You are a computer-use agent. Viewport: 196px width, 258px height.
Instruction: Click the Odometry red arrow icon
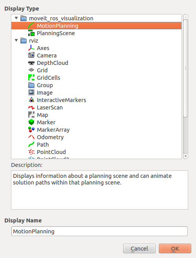[31, 137]
